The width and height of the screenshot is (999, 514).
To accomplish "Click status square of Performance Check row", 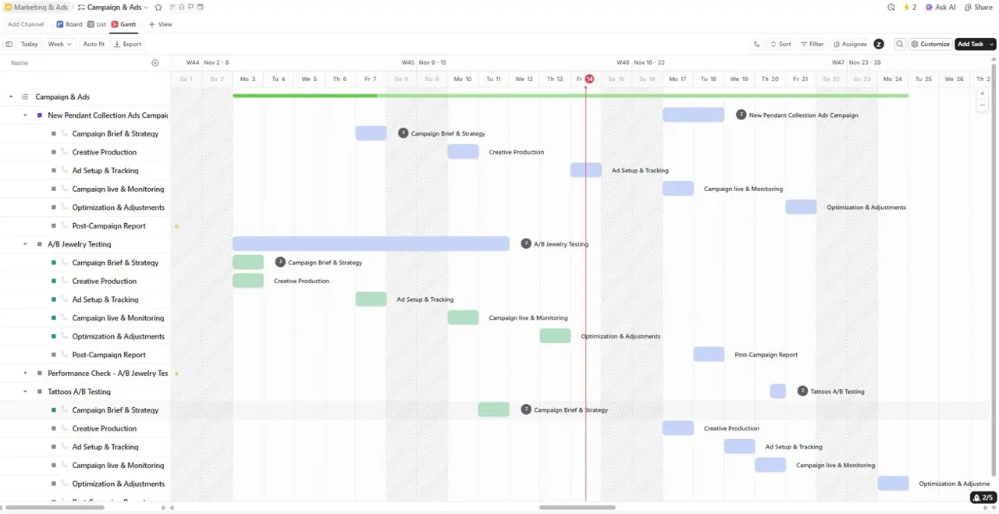I will coord(40,374).
